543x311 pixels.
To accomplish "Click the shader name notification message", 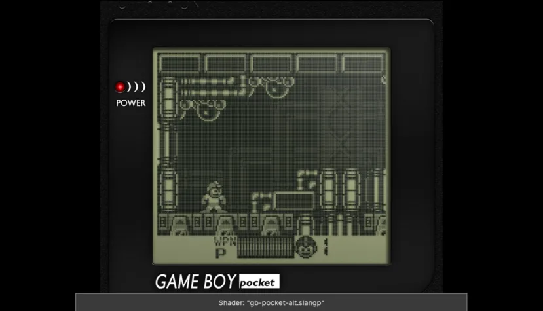I will (x=271, y=302).
